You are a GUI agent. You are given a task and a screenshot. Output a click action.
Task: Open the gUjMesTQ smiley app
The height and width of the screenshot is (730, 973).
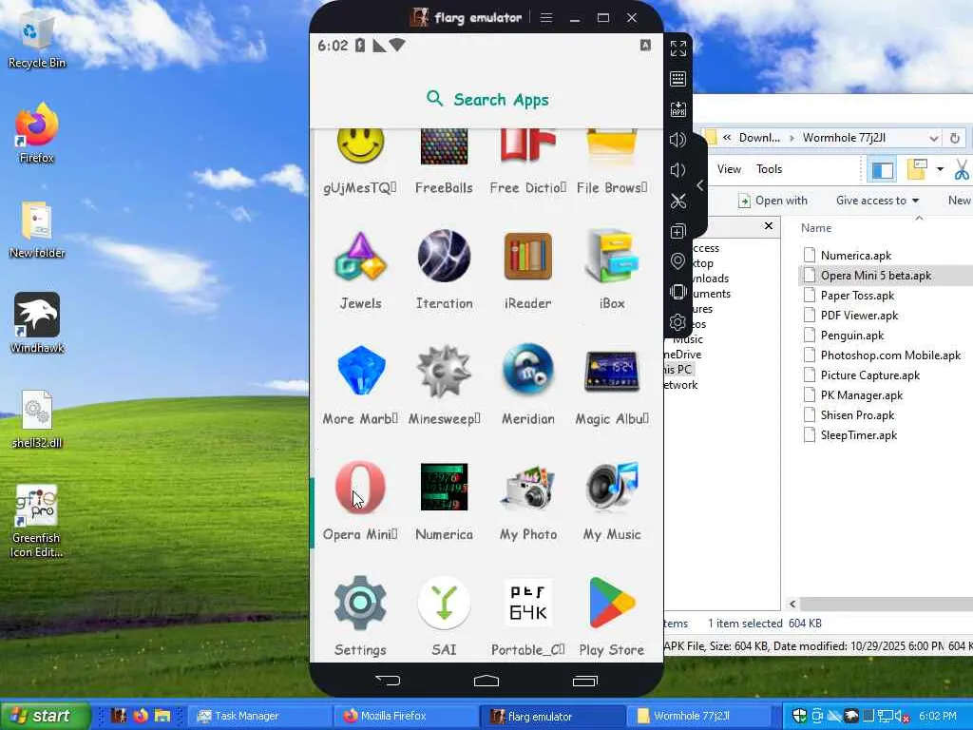(360, 163)
